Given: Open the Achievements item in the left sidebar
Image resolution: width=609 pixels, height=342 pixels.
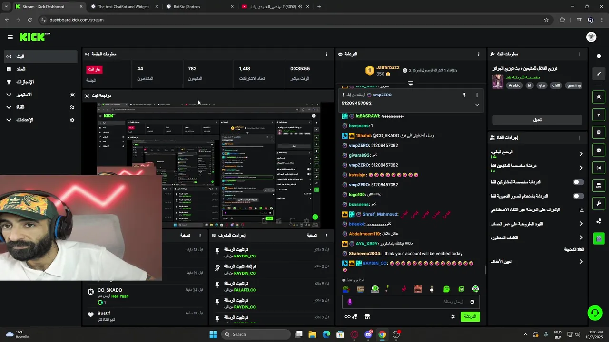Looking at the screenshot, I should [40, 82].
